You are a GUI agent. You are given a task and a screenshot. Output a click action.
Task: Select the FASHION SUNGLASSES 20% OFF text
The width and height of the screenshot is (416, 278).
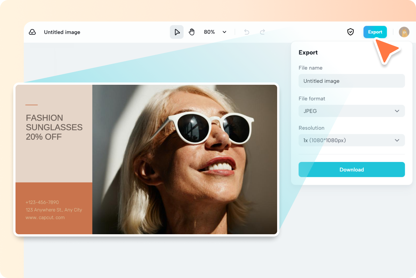pos(54,127)
